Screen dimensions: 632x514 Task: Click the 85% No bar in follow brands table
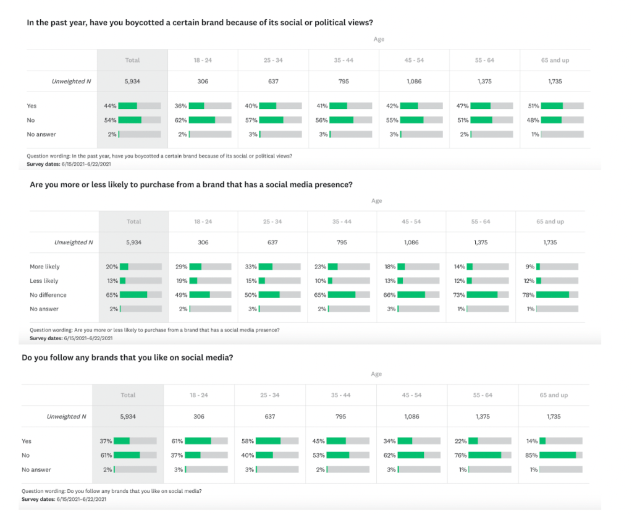tap(561, 455)
